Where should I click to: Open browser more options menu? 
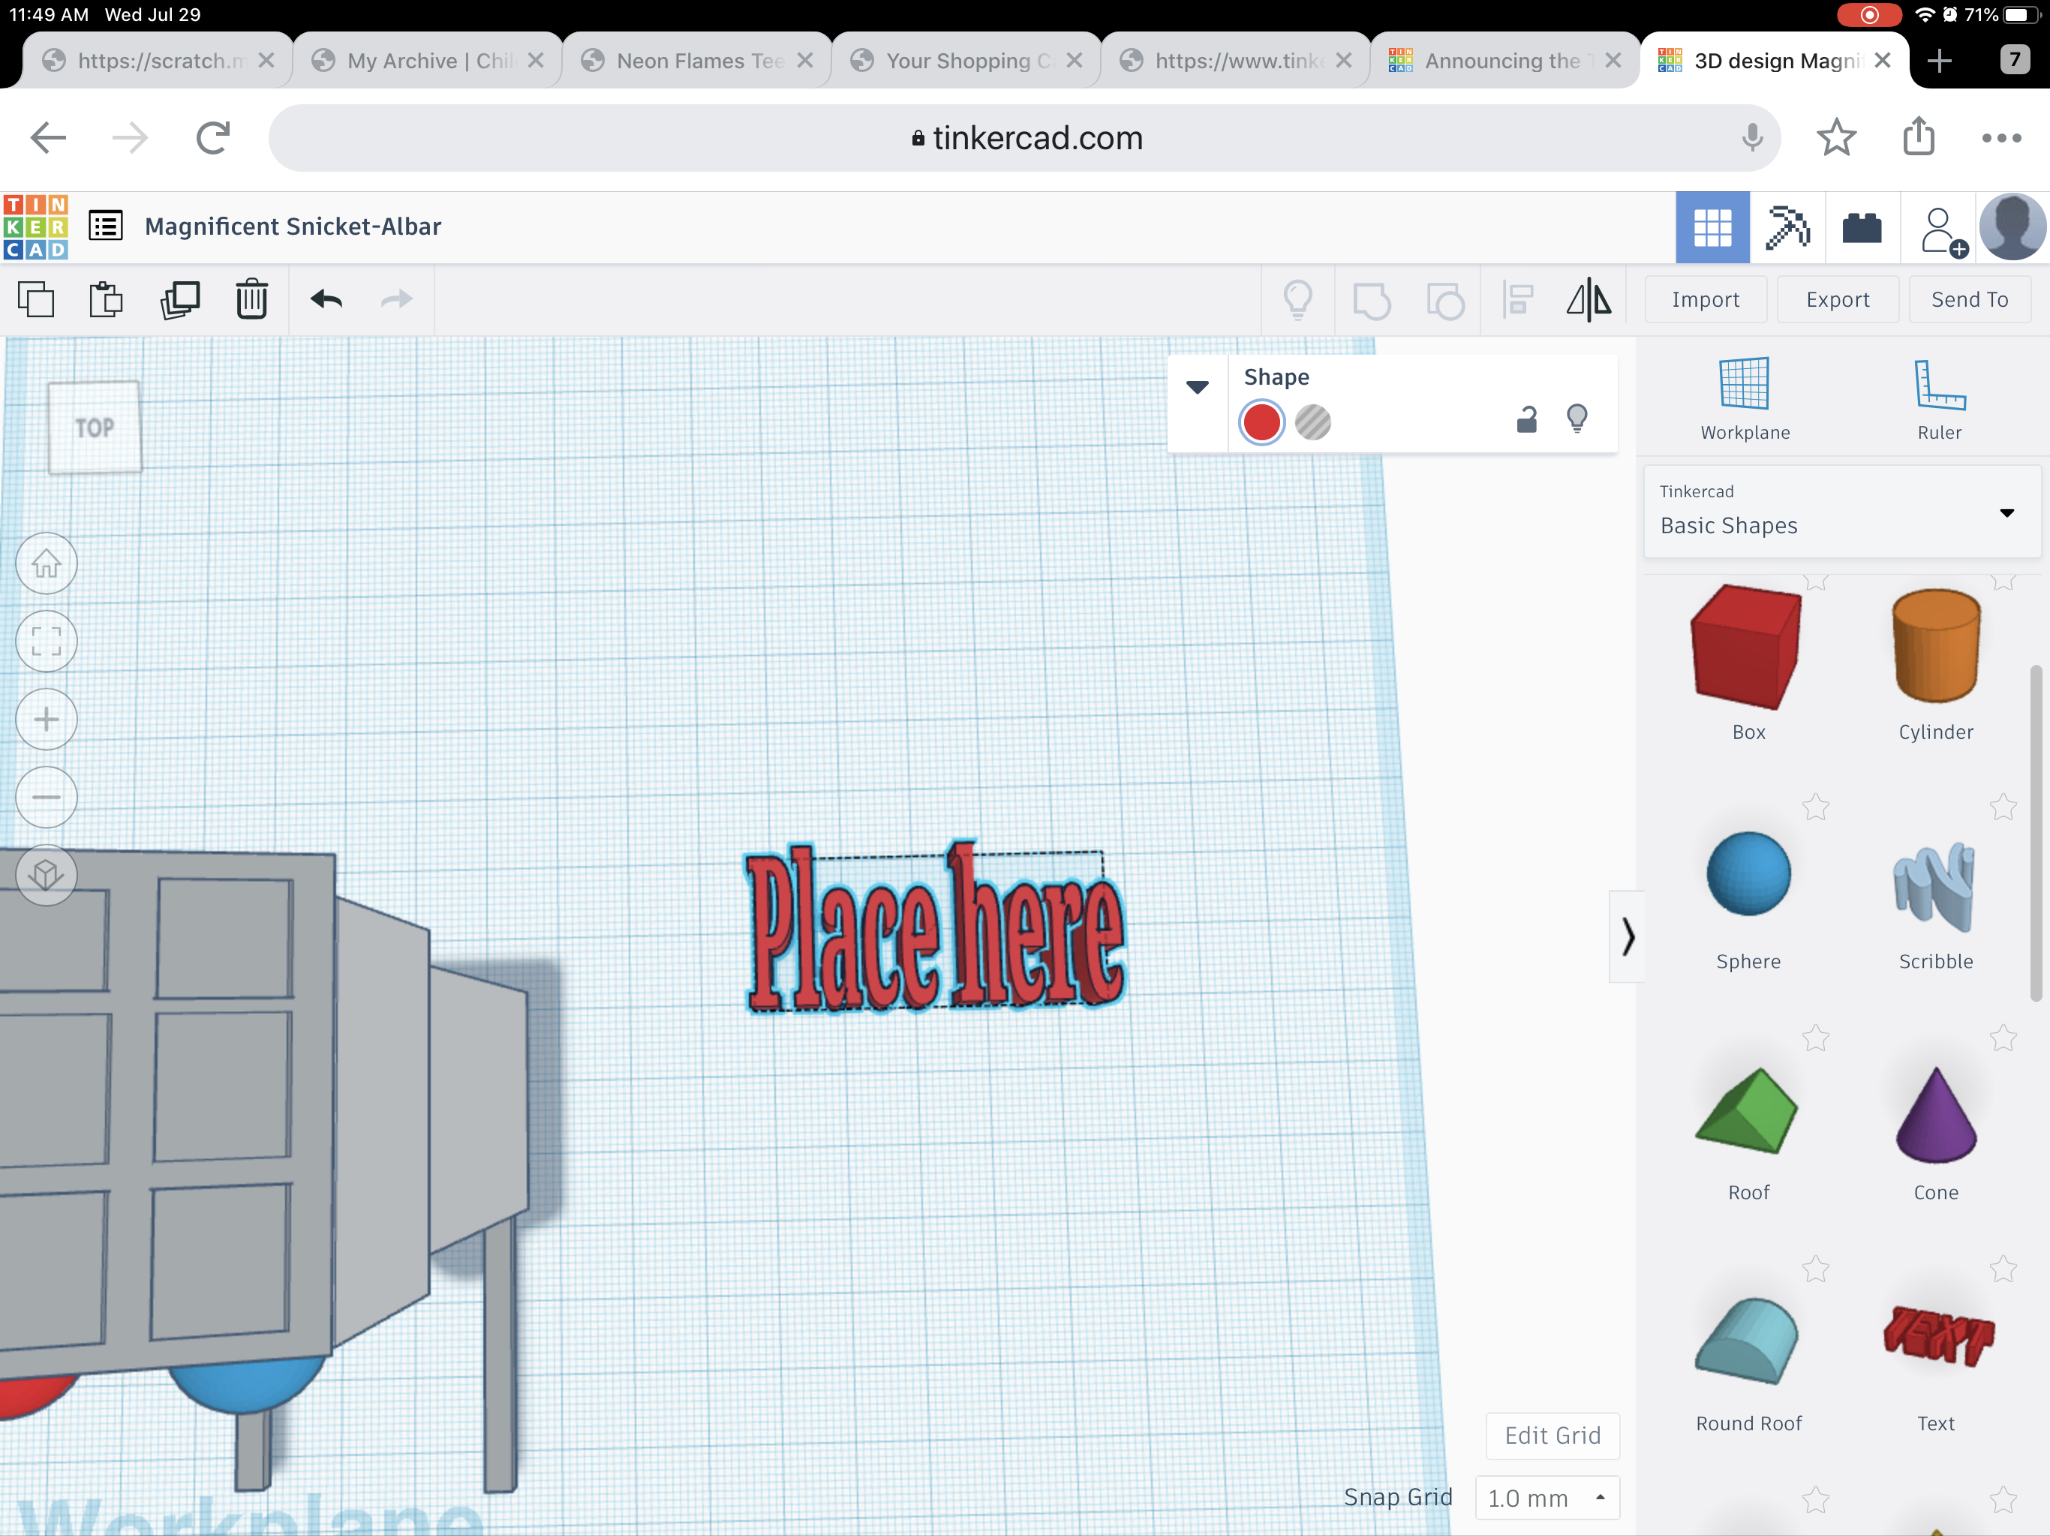point(2001,138)
